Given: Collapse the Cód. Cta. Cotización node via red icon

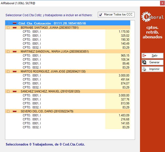Looking at the screenshot, I should click(x=14, y=23).
